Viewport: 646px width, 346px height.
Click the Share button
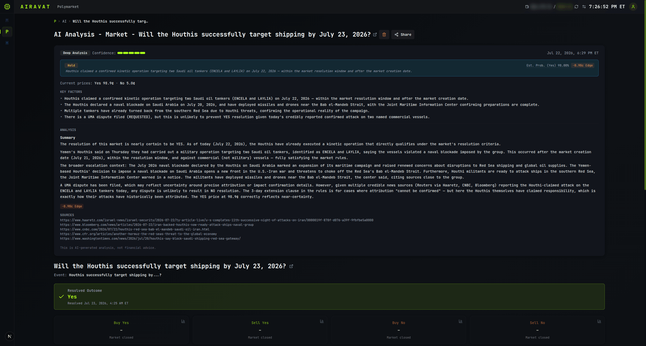[x=403, y=35]
